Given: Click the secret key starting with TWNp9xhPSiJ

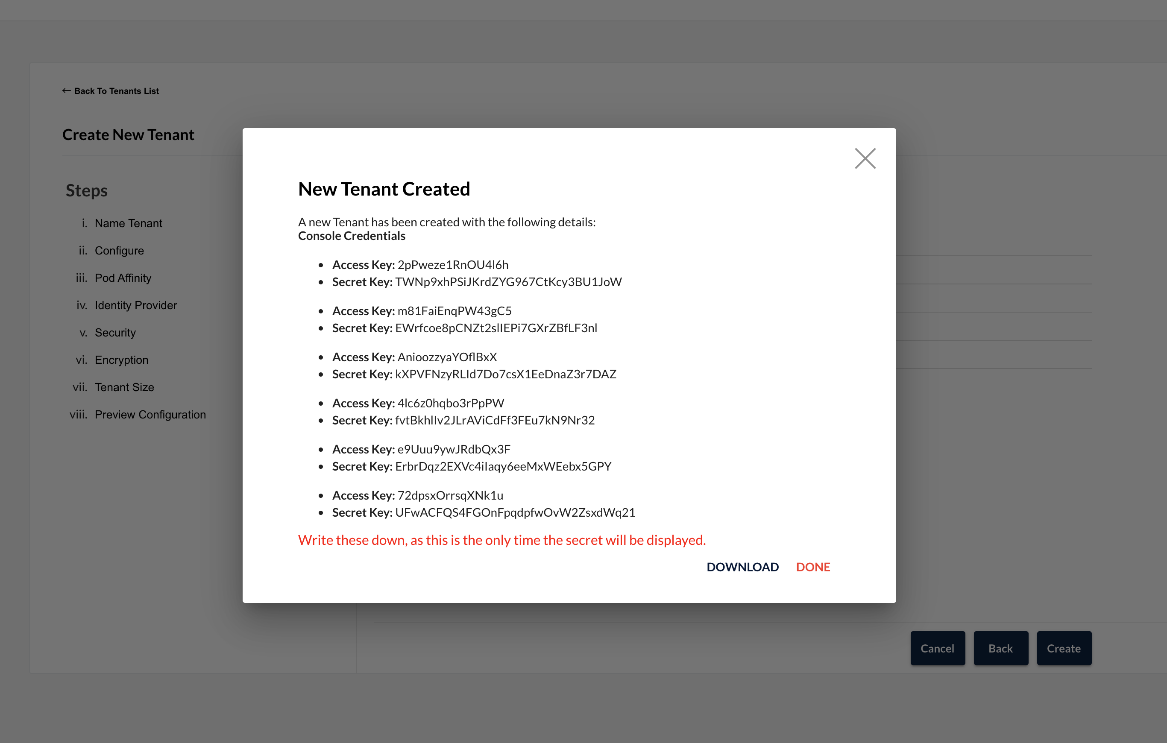Looking at the screenshot, I should (508, 282).
